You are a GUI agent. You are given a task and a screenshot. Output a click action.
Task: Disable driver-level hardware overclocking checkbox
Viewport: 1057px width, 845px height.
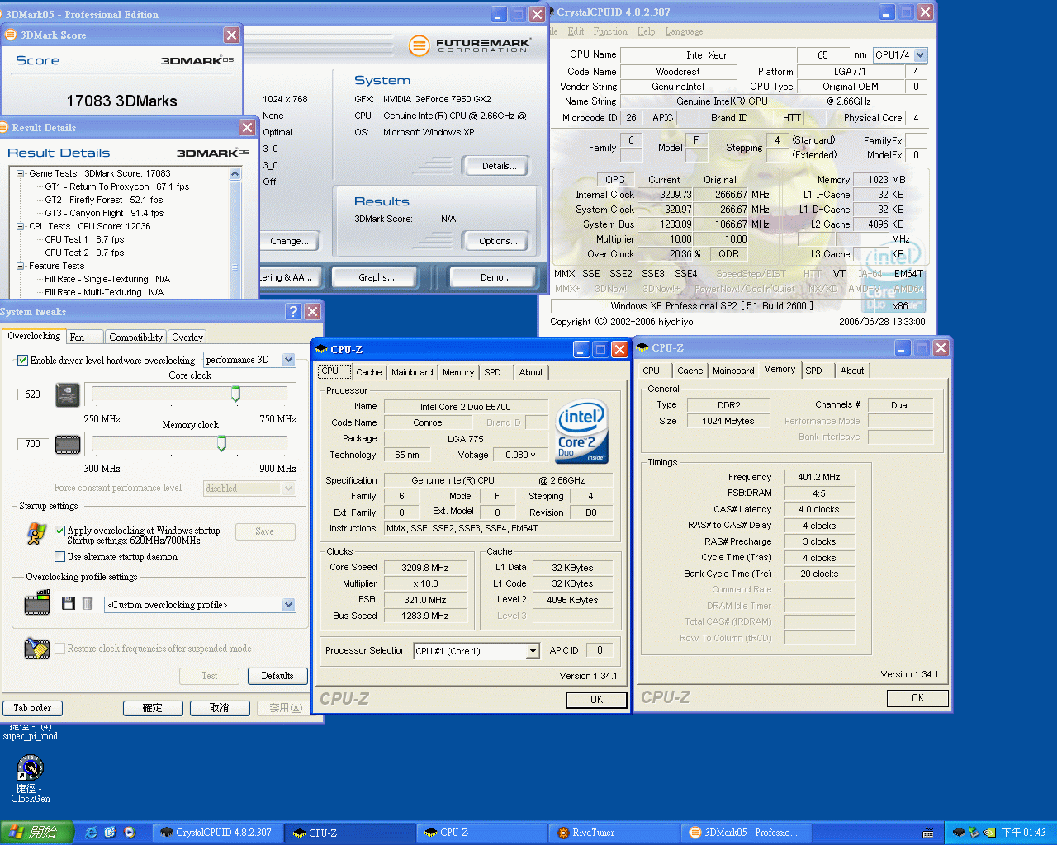tap(23, 361)
